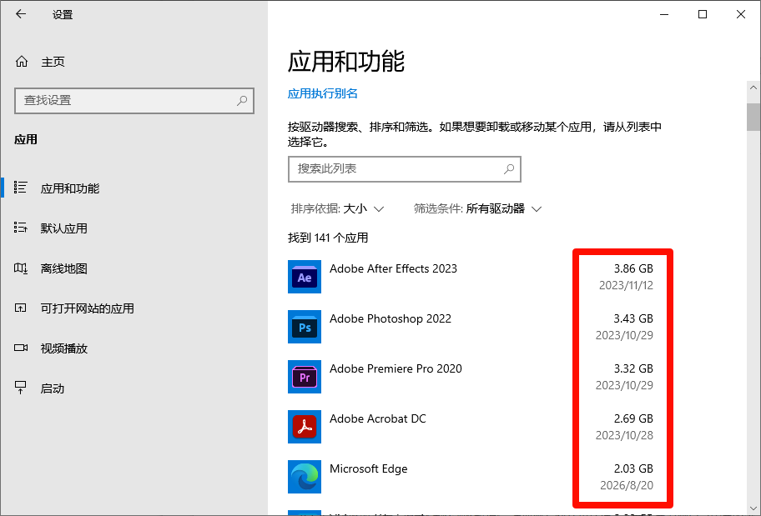Click the Adobe Photoshop Ps icon

coord(305,327)
